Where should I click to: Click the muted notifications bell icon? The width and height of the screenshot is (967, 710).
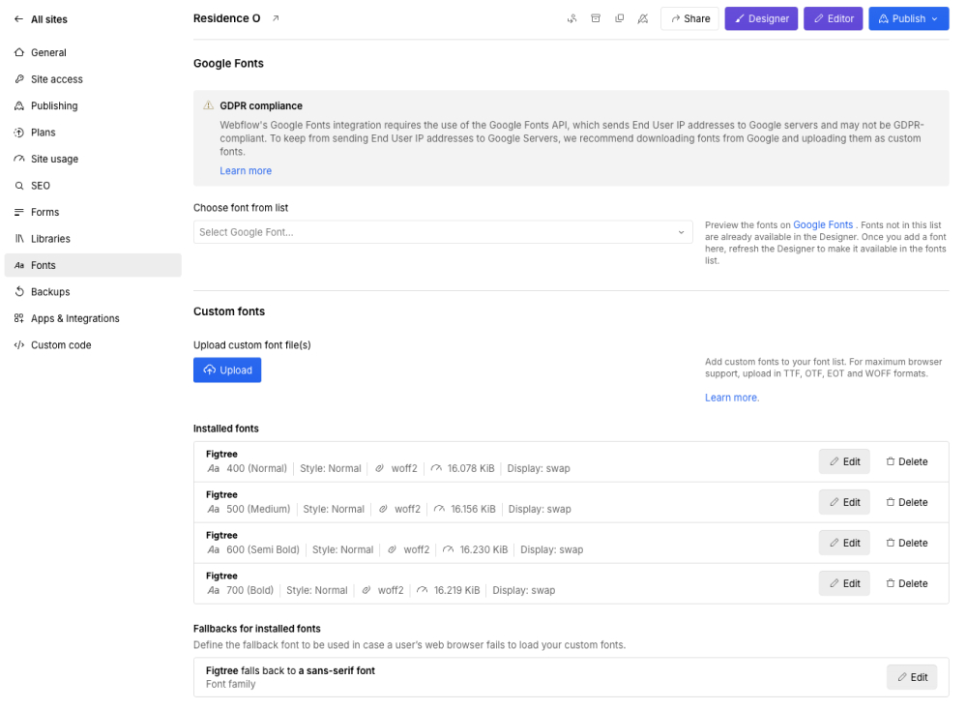[x=643, y=18]
